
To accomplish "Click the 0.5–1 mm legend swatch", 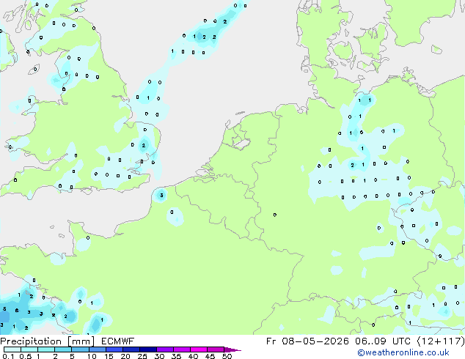I will 29,349.
